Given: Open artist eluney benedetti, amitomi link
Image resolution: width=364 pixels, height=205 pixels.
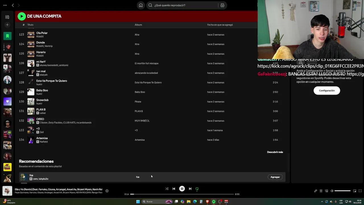Looking at the screenshot, I should 54,65.
